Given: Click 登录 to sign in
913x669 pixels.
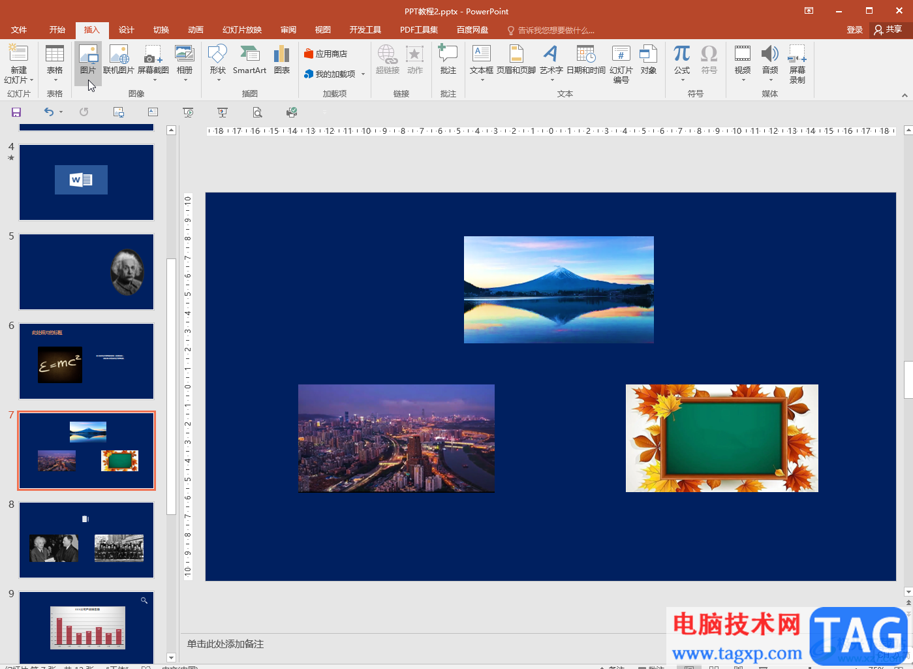Looking at the screenshot, I should coord(855,30).
